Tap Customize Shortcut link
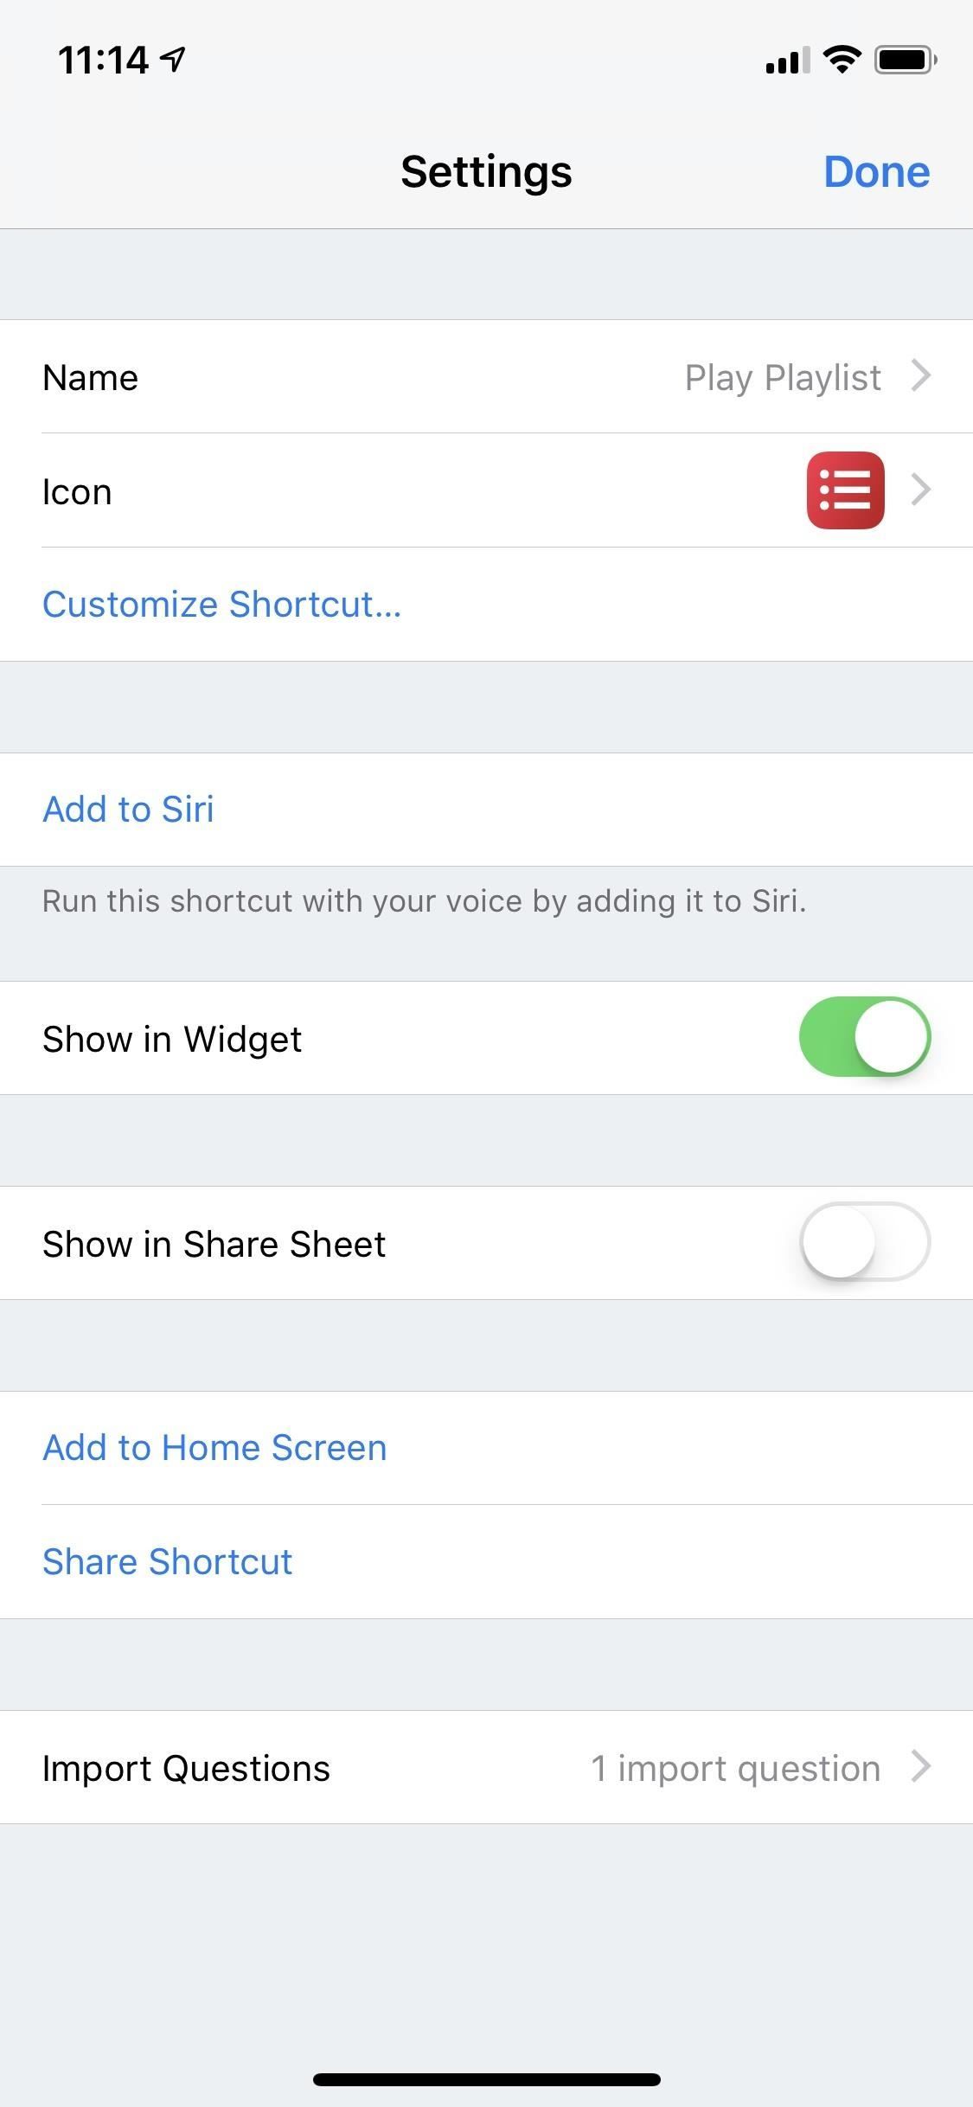The image size is (973, 2107). [x=221, y=605]
